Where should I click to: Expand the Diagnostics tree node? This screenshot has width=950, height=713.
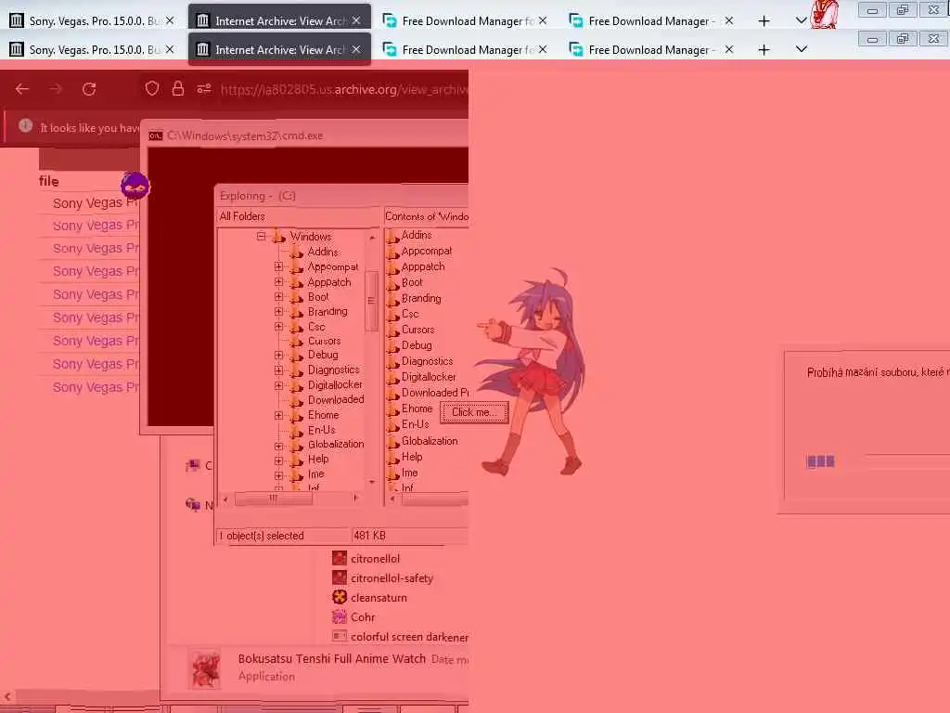click(278, 369)
